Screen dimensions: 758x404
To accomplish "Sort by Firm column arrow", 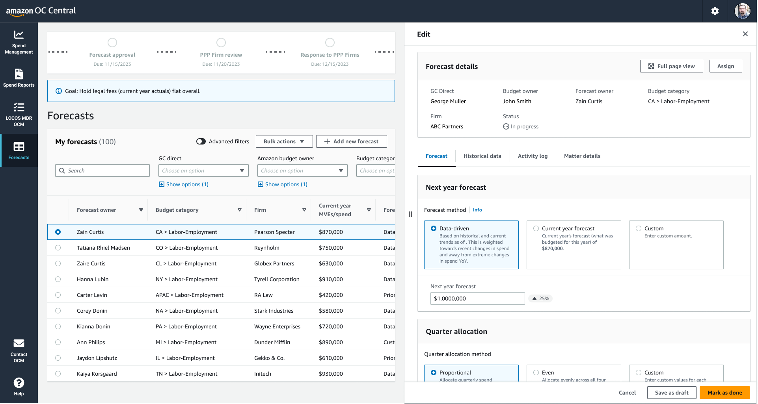I will [x=304, y=210].
